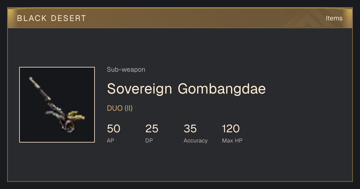Click empty card area right of item name
The width and height of the screenshot is (360, 189).
[x=309, y=89]
